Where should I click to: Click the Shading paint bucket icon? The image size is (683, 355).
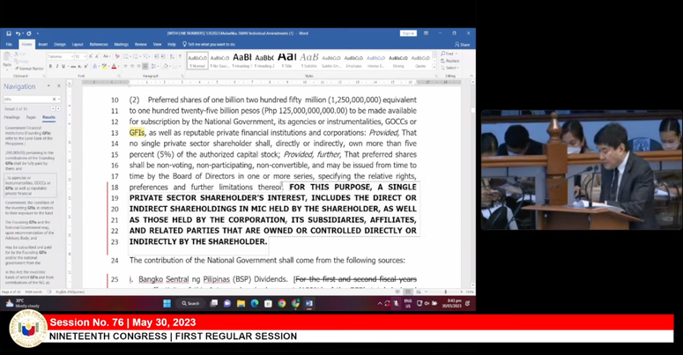pos(166,66)
